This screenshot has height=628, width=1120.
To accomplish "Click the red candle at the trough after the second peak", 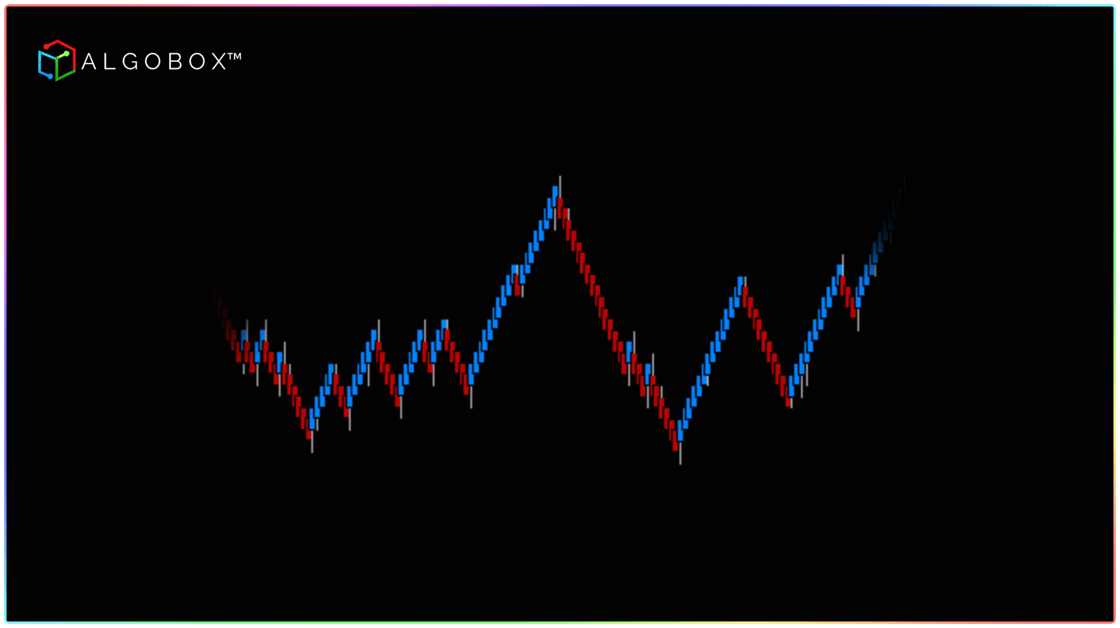I will [788, 401].
